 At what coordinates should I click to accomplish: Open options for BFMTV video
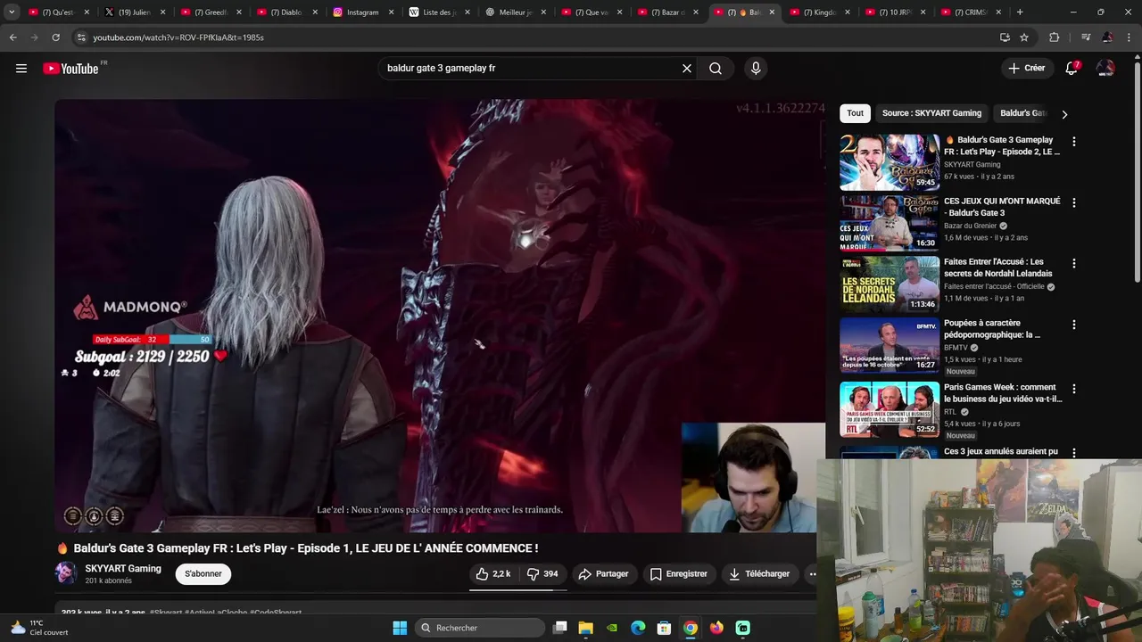click(1073, 325)
